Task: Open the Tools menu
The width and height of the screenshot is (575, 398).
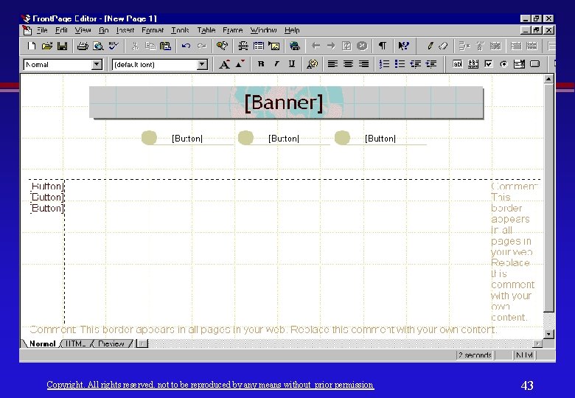Action: 180,30
